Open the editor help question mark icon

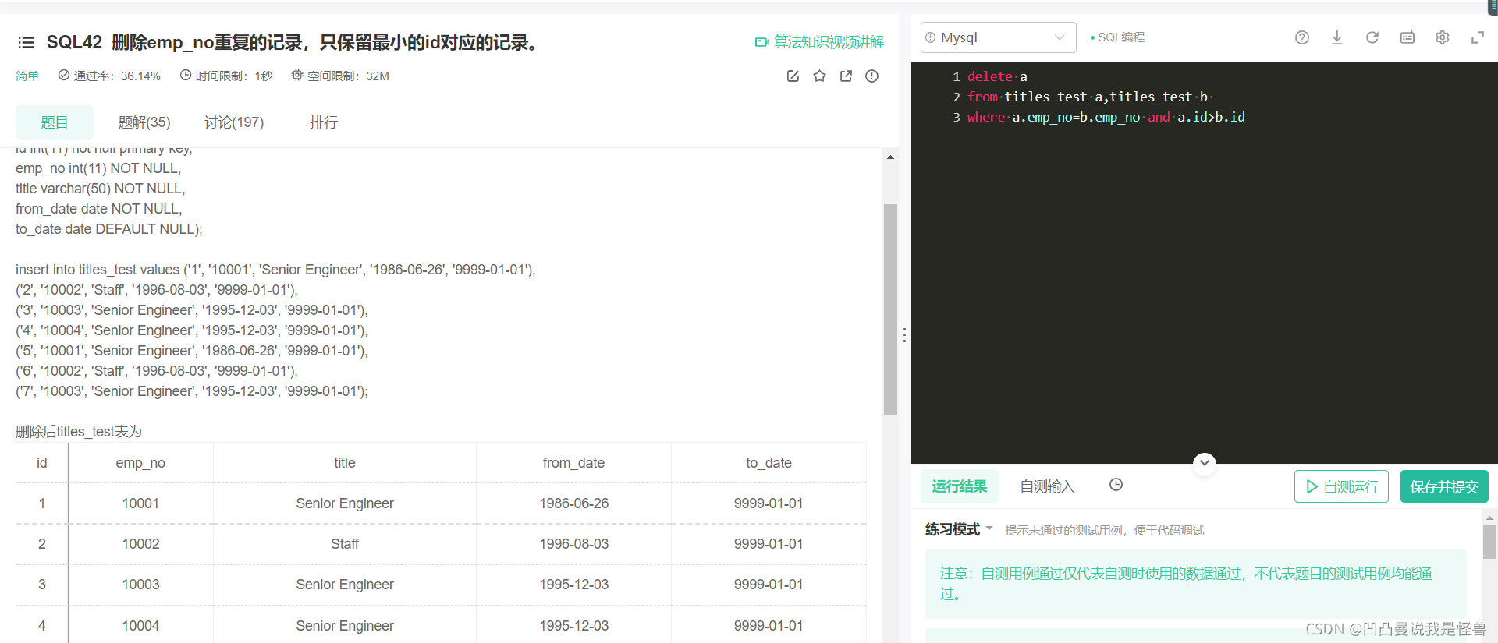click(x=1301, y=37)
